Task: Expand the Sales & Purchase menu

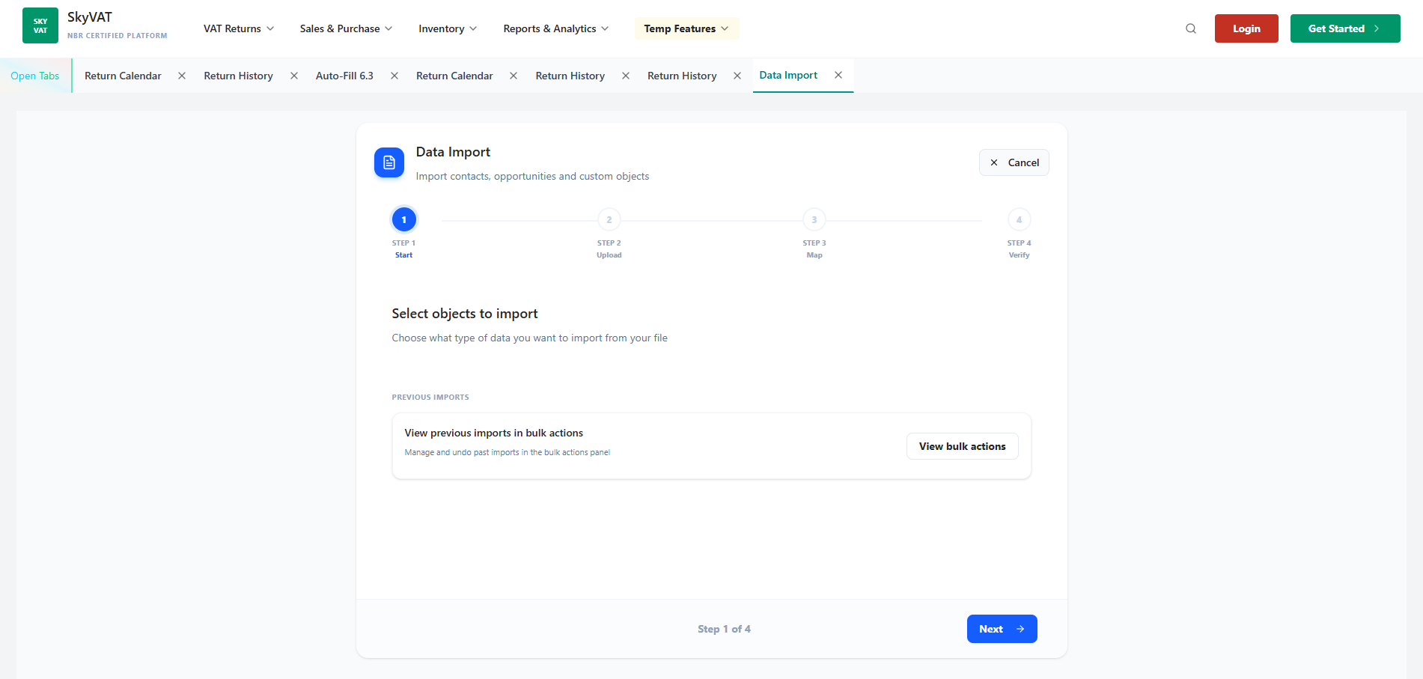Action: tap(346, 28)
